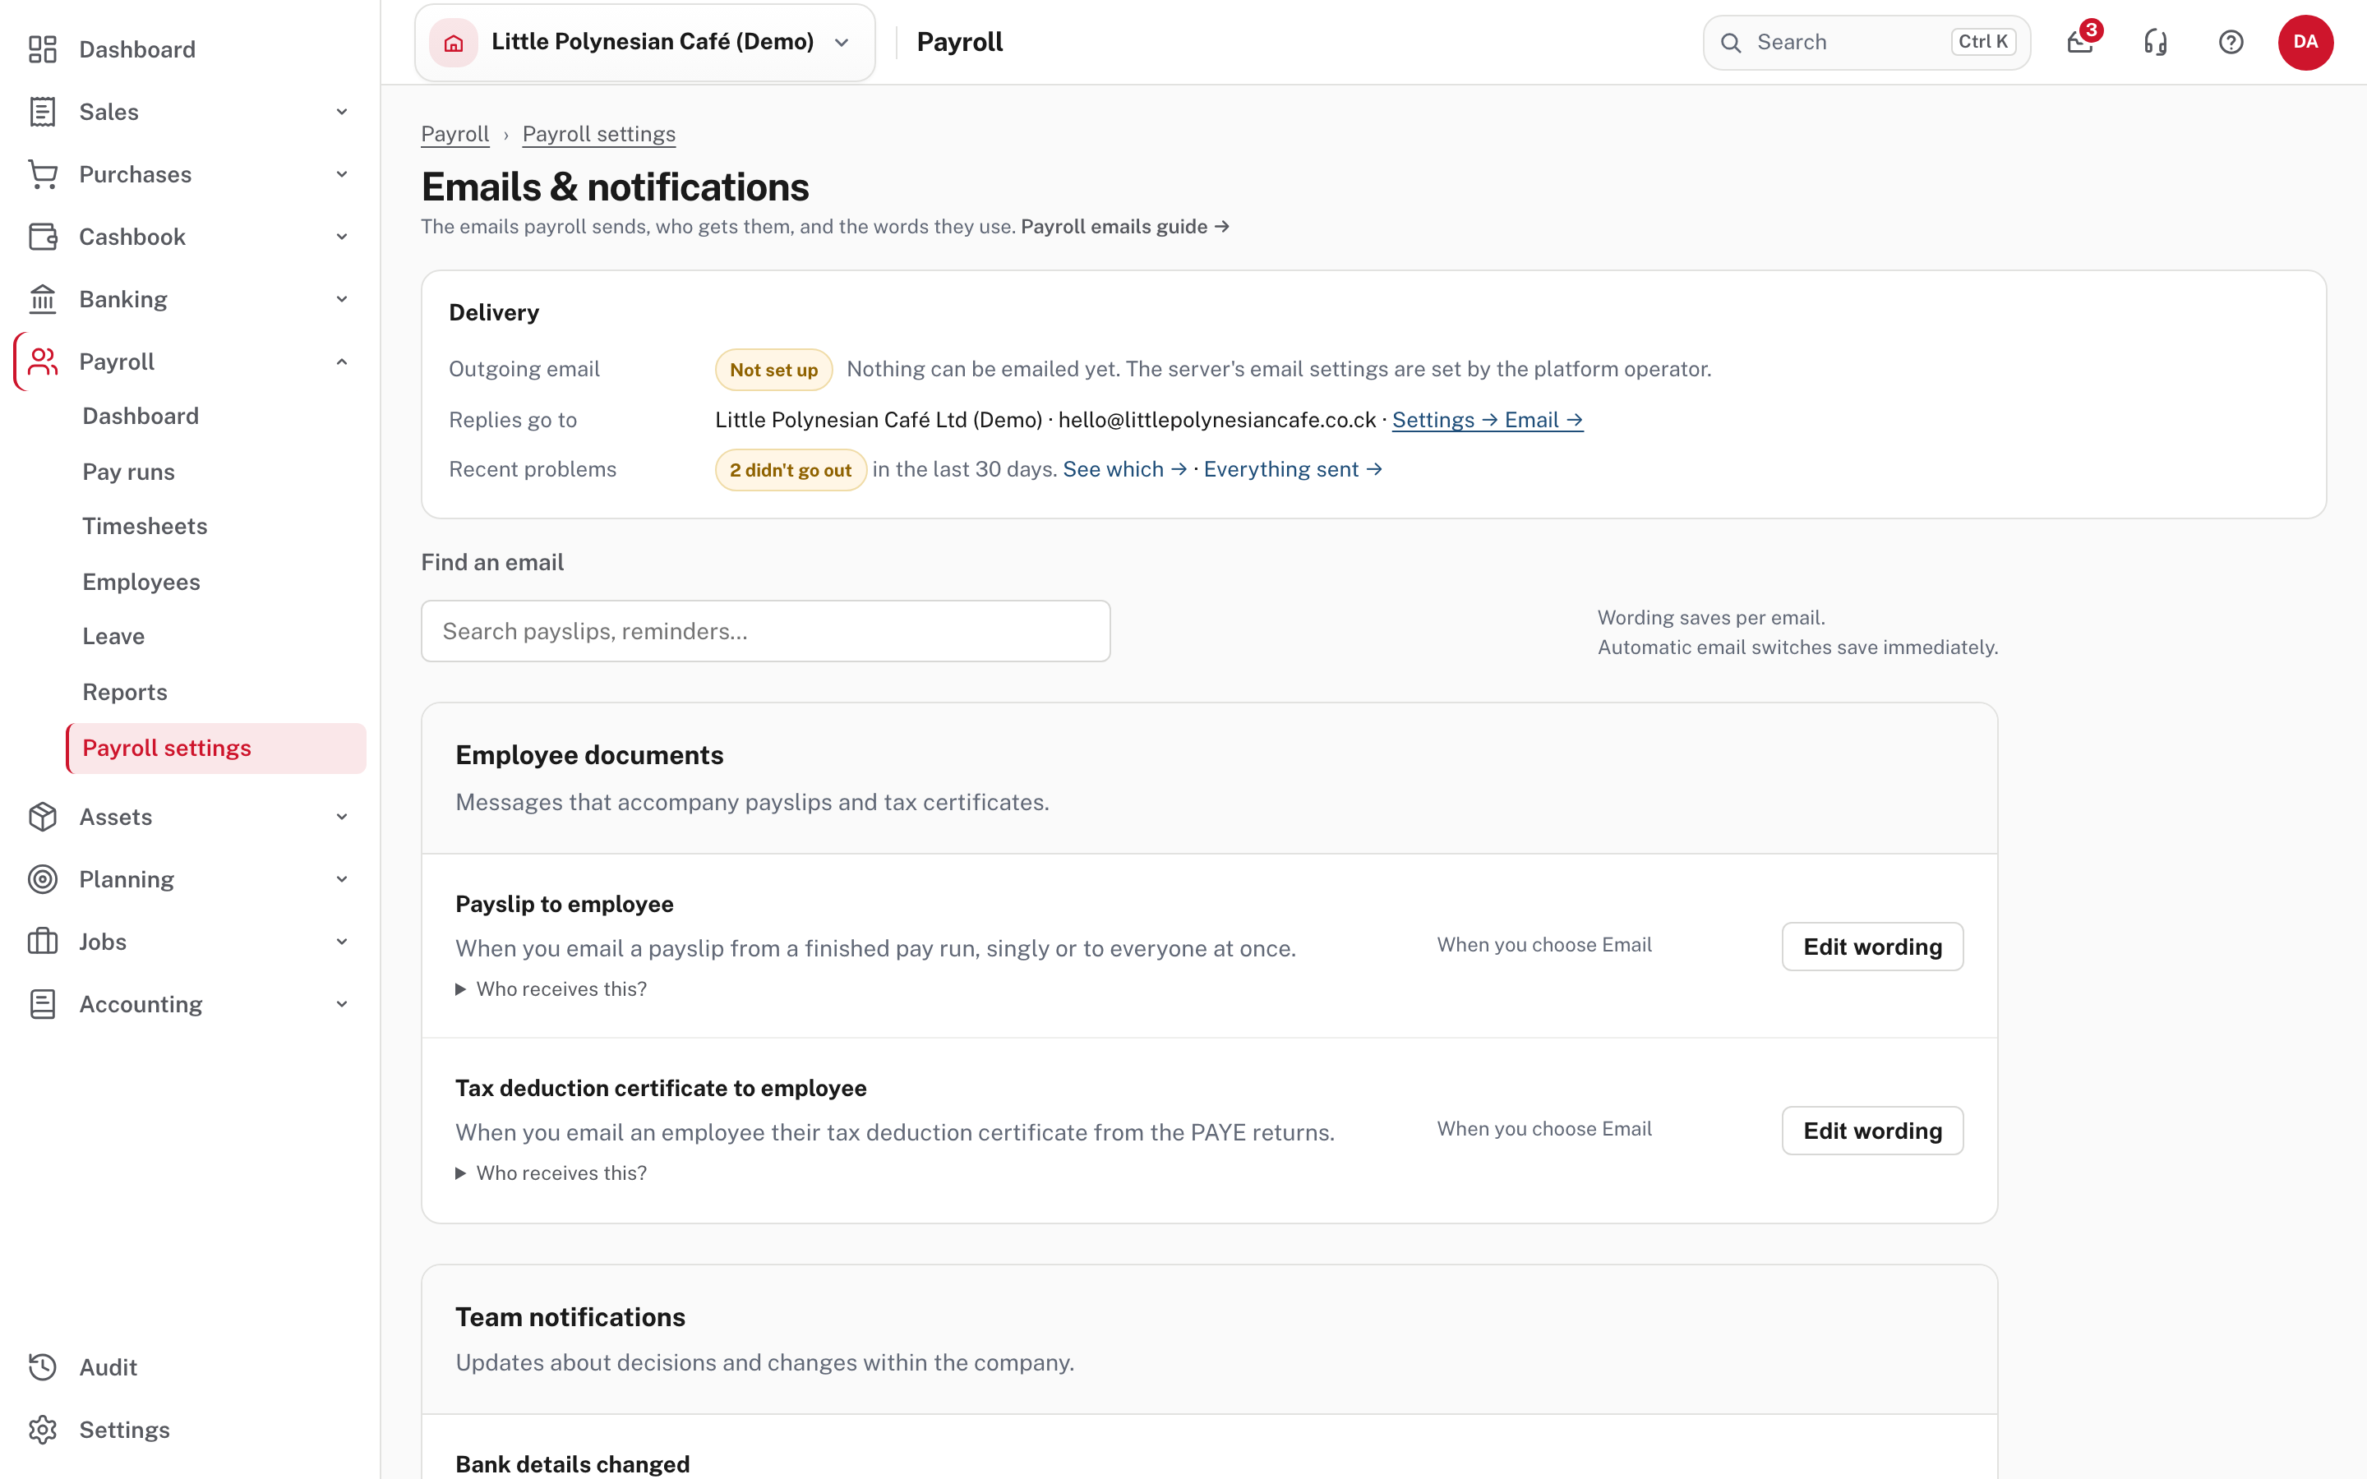Open the Everything sent link
Image resolution: width=2367 pixels, height=1479 pixels.
coord(1292,469)
